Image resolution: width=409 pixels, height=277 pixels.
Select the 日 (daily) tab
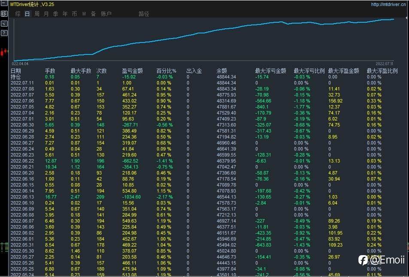click(27, 14)
